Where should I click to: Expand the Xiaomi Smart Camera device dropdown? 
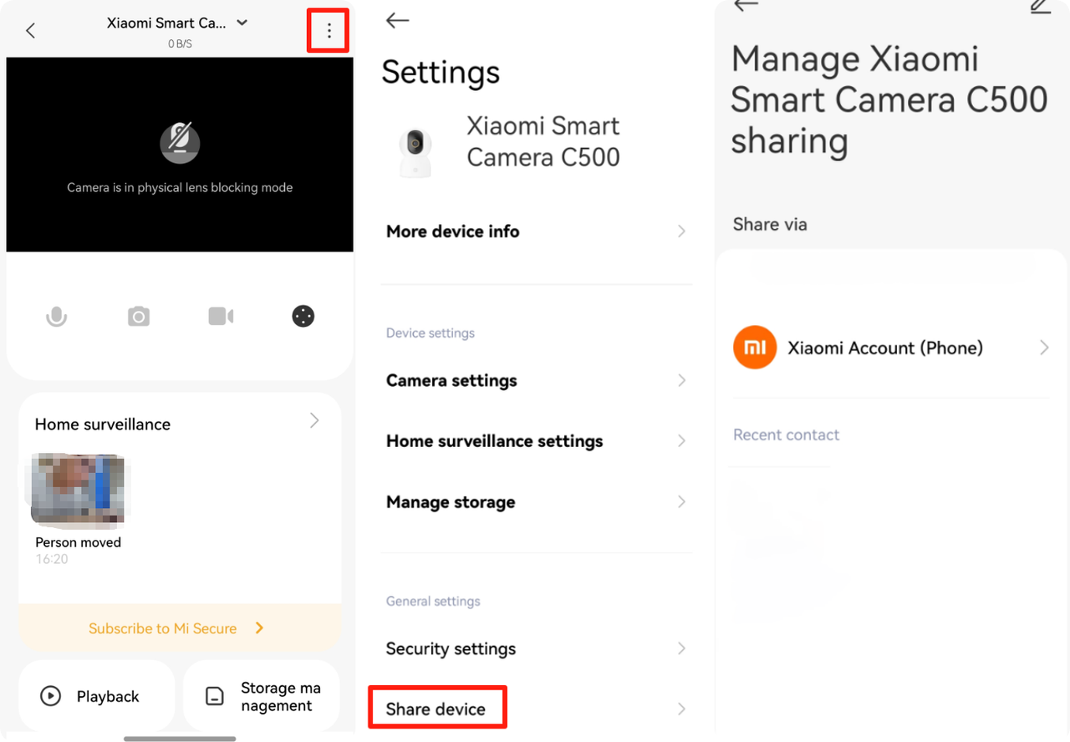[242, 23]
